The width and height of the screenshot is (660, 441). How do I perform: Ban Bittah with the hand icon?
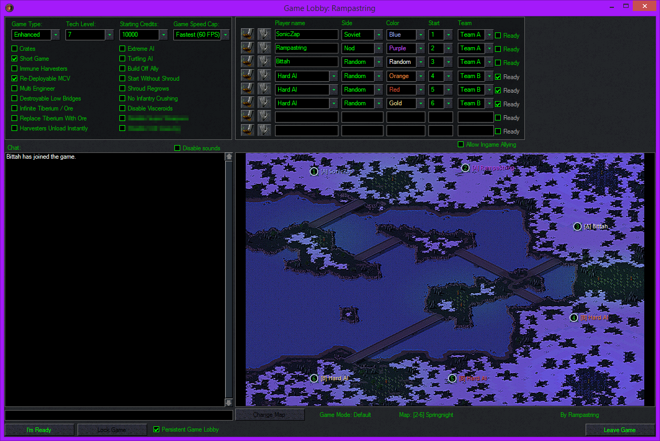point(264,62)
